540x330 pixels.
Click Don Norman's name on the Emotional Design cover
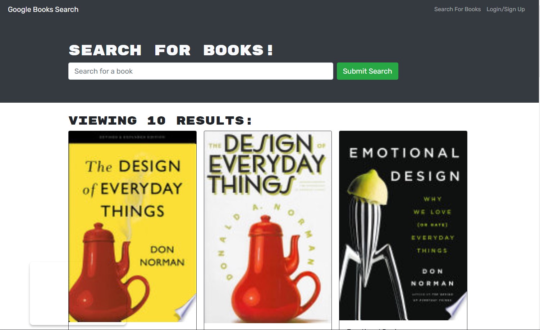click(x=433, y=277)
